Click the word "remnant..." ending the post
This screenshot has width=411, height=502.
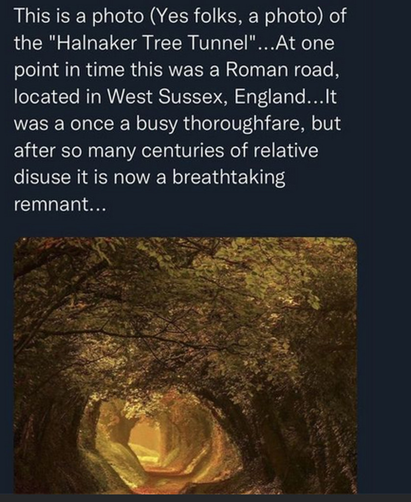click(59, 204)
